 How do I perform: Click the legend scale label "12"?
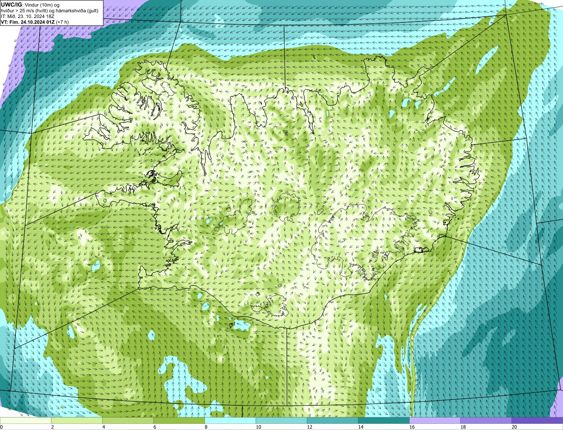tap(310, 427)
